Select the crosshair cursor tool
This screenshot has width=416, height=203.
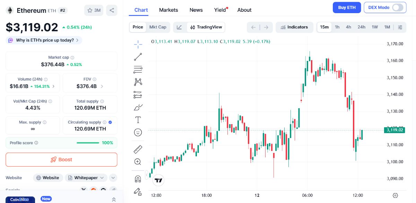(x=138, y=44)
